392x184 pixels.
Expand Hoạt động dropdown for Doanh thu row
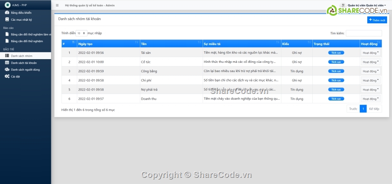pyautogui.click(x=371, y=99)
